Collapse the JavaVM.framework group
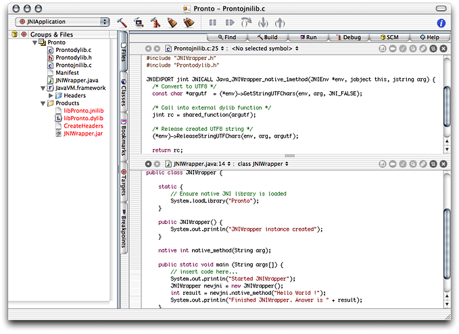The image size is (459, 334). (43, 88)
